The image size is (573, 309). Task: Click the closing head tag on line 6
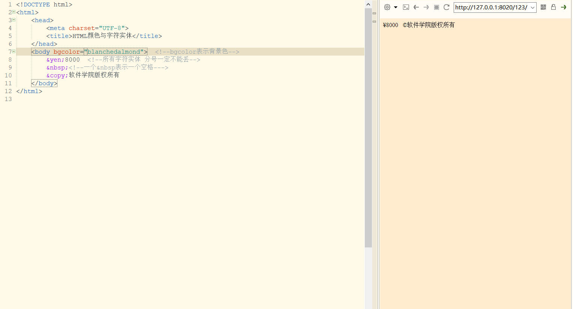coord(44,44)
